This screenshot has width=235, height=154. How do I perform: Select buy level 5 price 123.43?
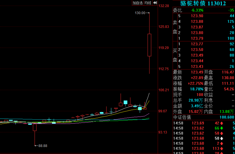(197, 66)
